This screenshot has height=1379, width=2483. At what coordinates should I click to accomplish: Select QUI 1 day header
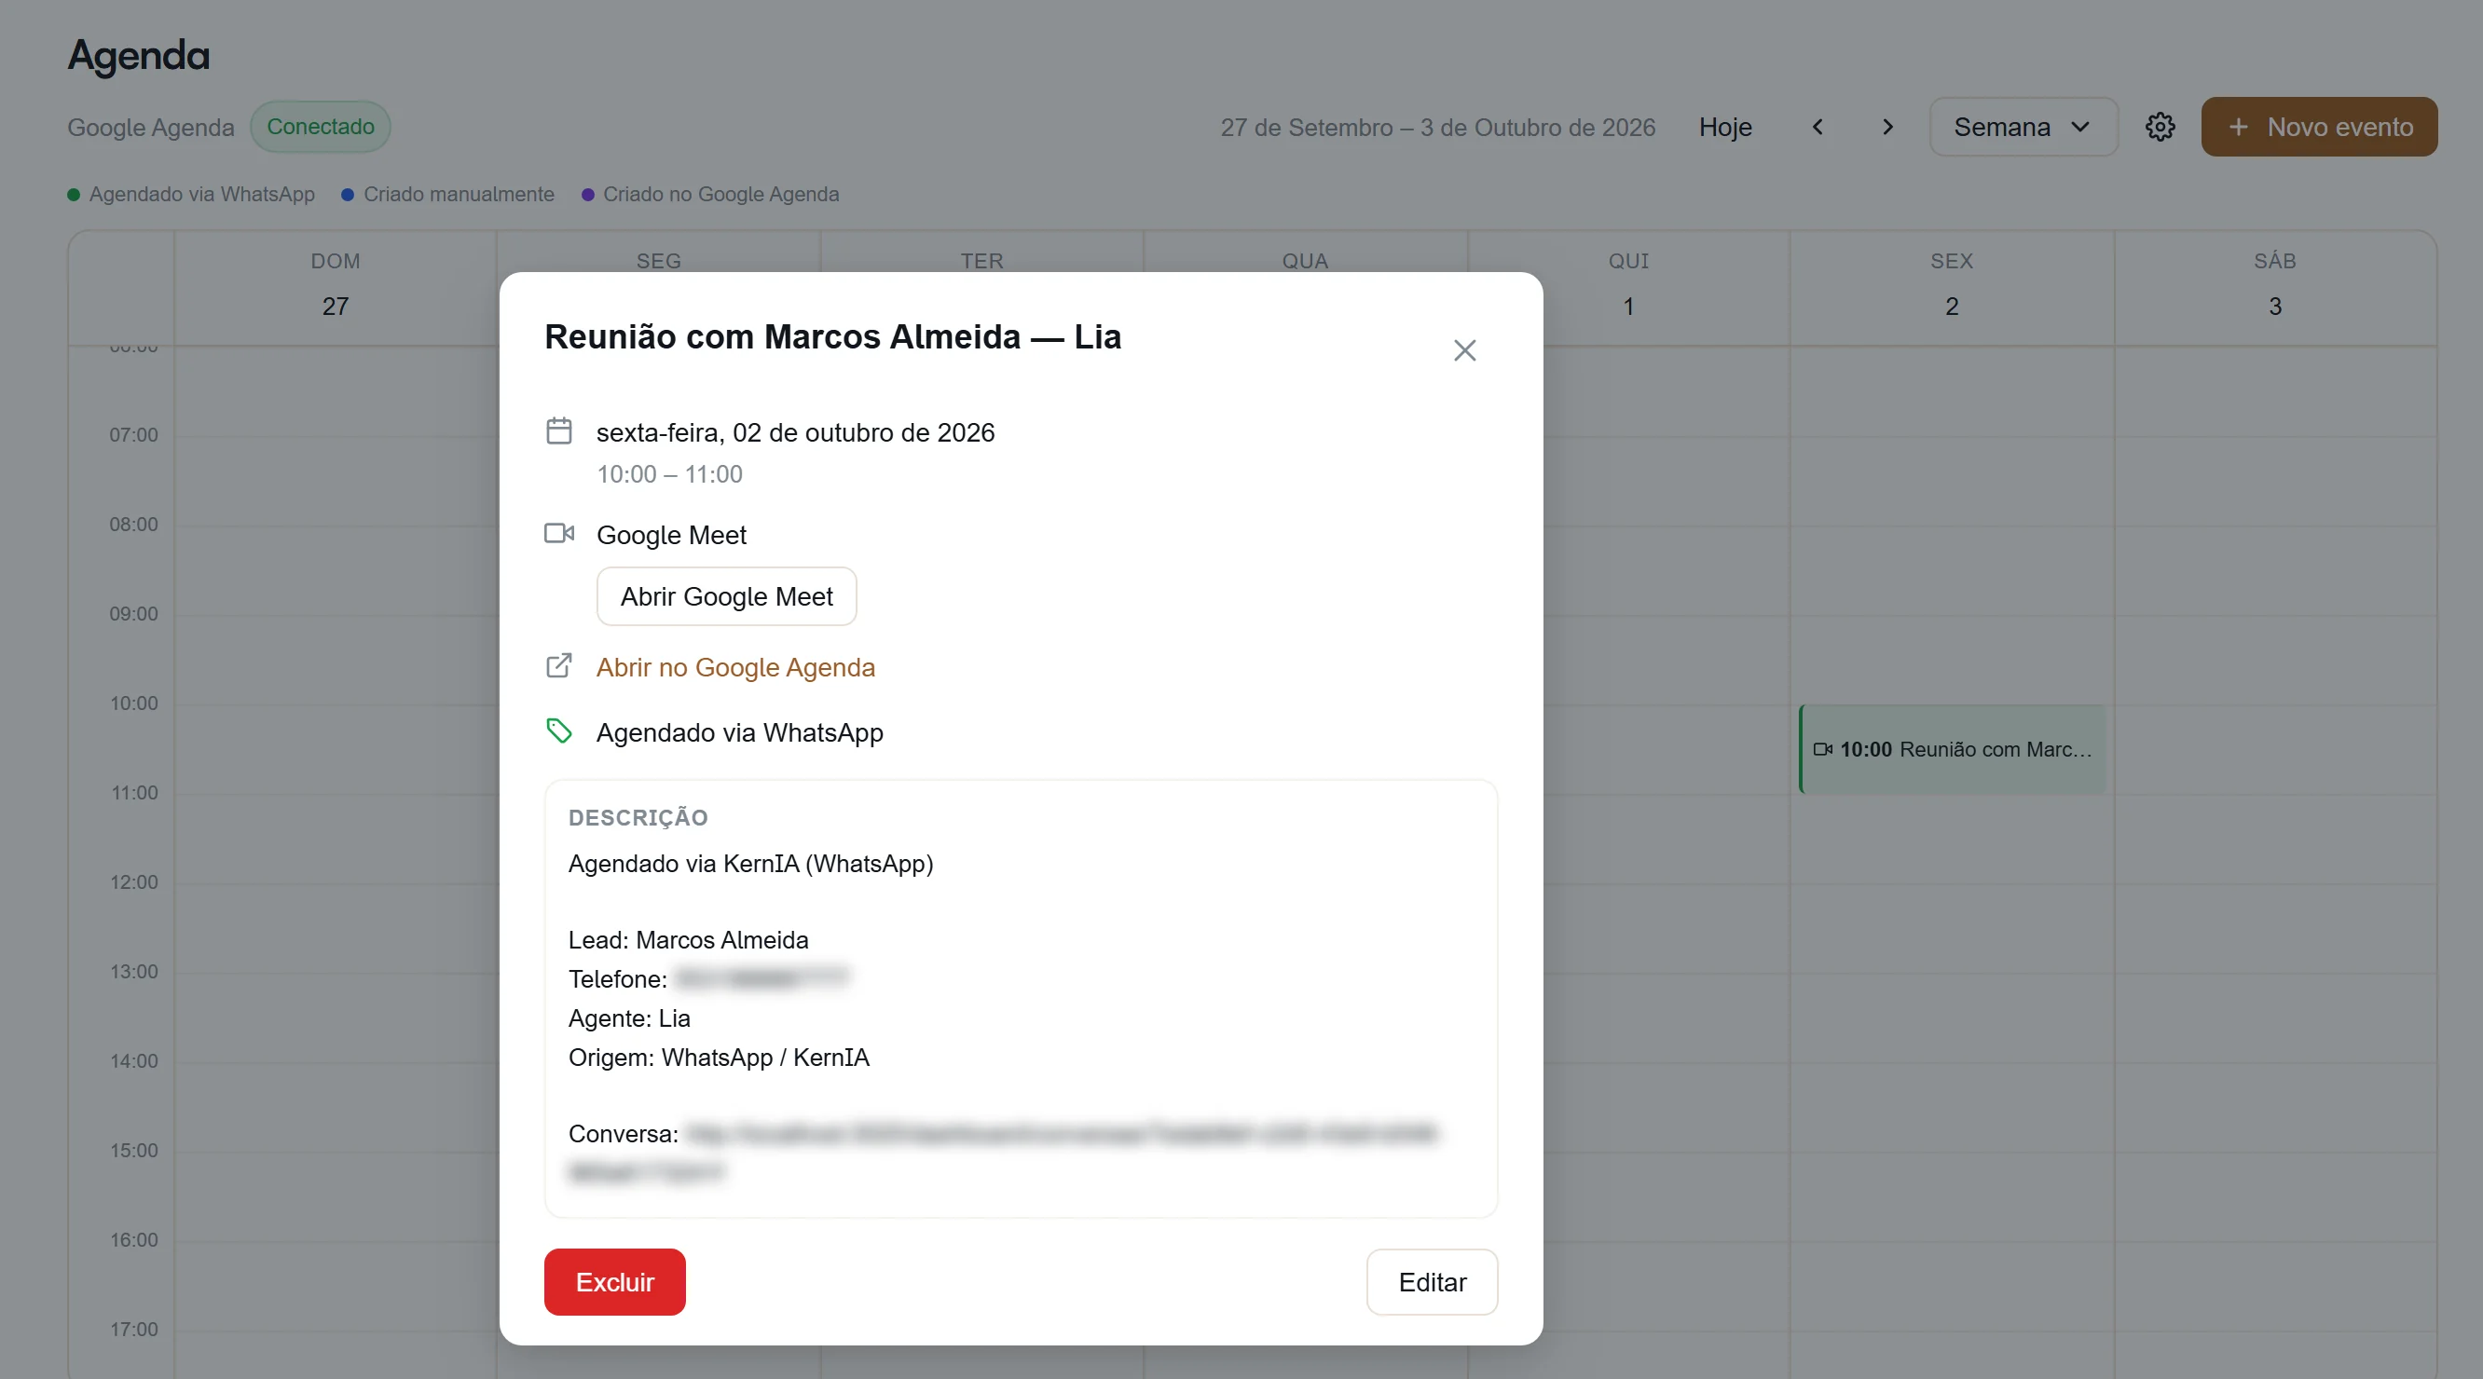click(1628, 285)
